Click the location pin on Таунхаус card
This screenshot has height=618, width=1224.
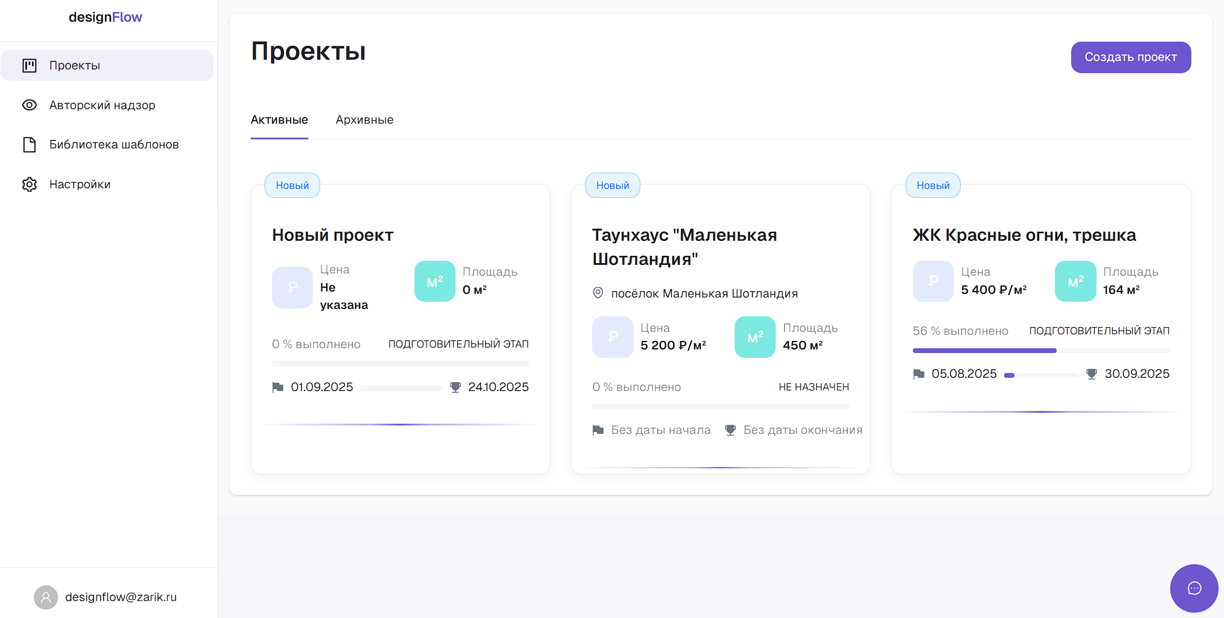point(598,293)
